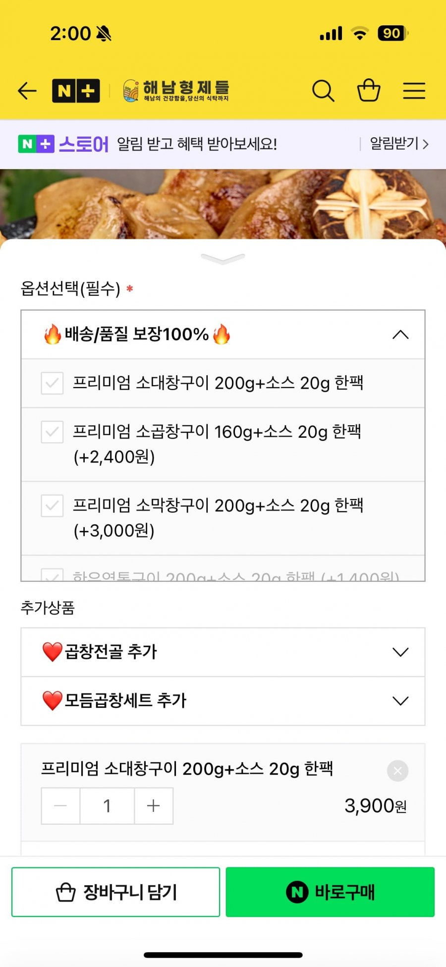Check the 프리미엄 소막창구이 200g option

52,506
